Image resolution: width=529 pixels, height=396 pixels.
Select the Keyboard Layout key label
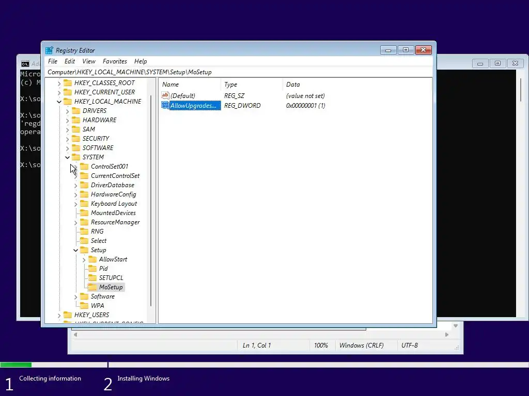pos(114,204)
